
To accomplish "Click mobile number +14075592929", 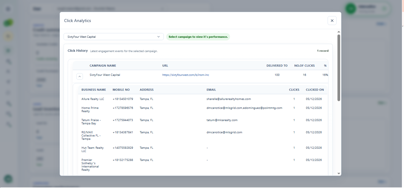I will tap(123, 148).
